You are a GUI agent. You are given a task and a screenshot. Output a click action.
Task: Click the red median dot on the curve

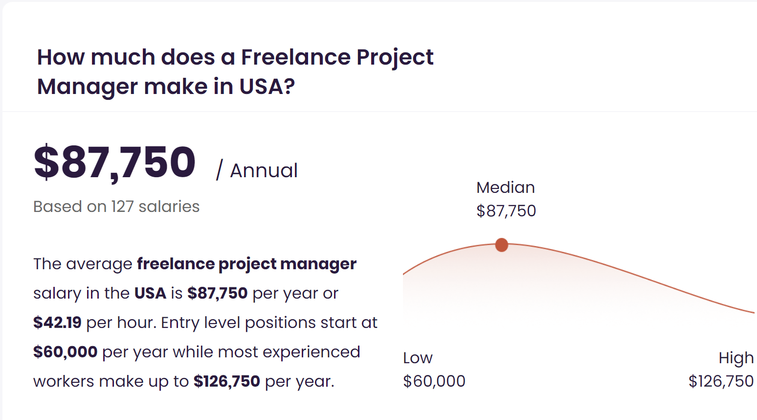(501, 245)
